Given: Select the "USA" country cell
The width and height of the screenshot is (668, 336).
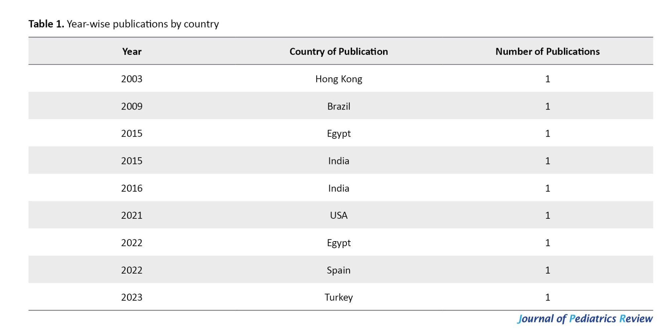Looking at the screenshot, I should [338, 215].
